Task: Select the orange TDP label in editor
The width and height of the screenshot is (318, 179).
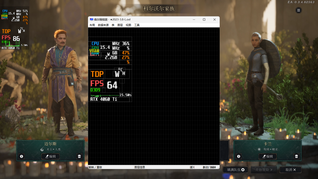Action: pos(97,74)
